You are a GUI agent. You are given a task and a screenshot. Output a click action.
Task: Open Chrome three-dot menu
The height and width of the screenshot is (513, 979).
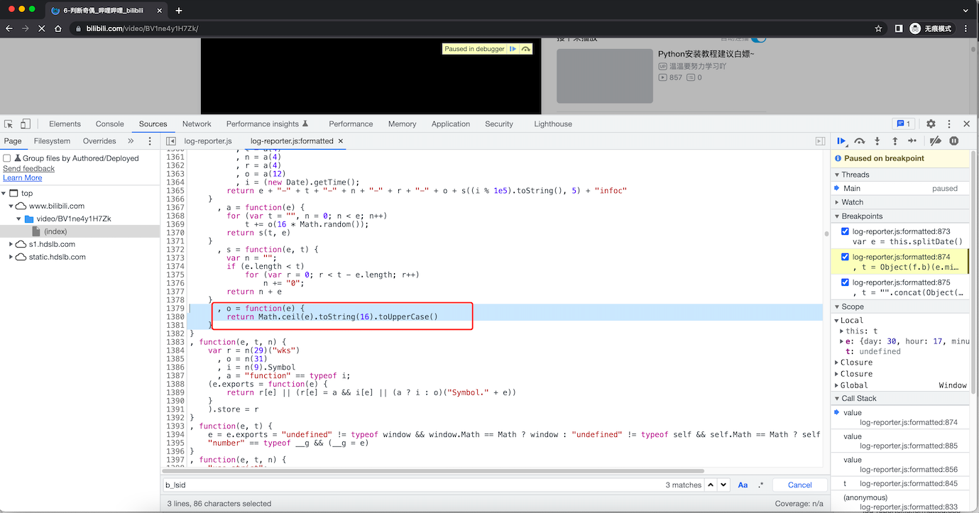(966, 28)
